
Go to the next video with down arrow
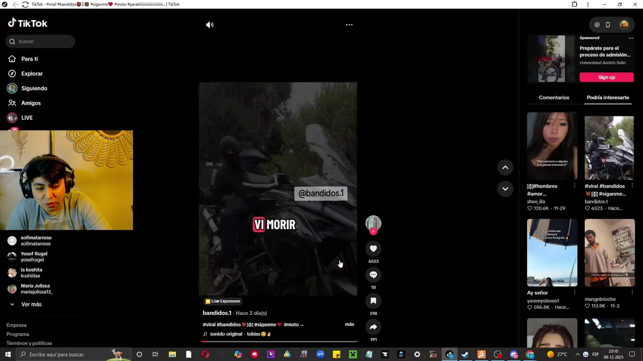click(x=505, y=189)
